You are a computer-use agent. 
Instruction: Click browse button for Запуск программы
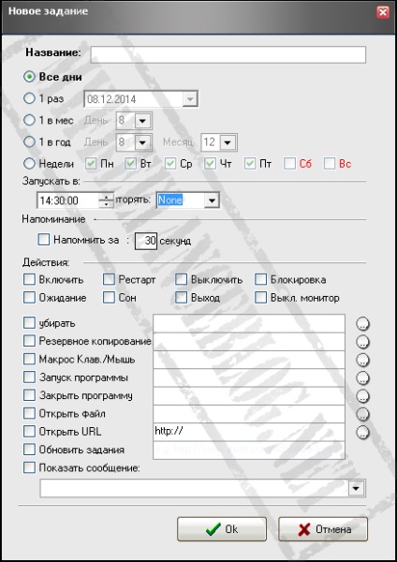[x=362, y=377]
